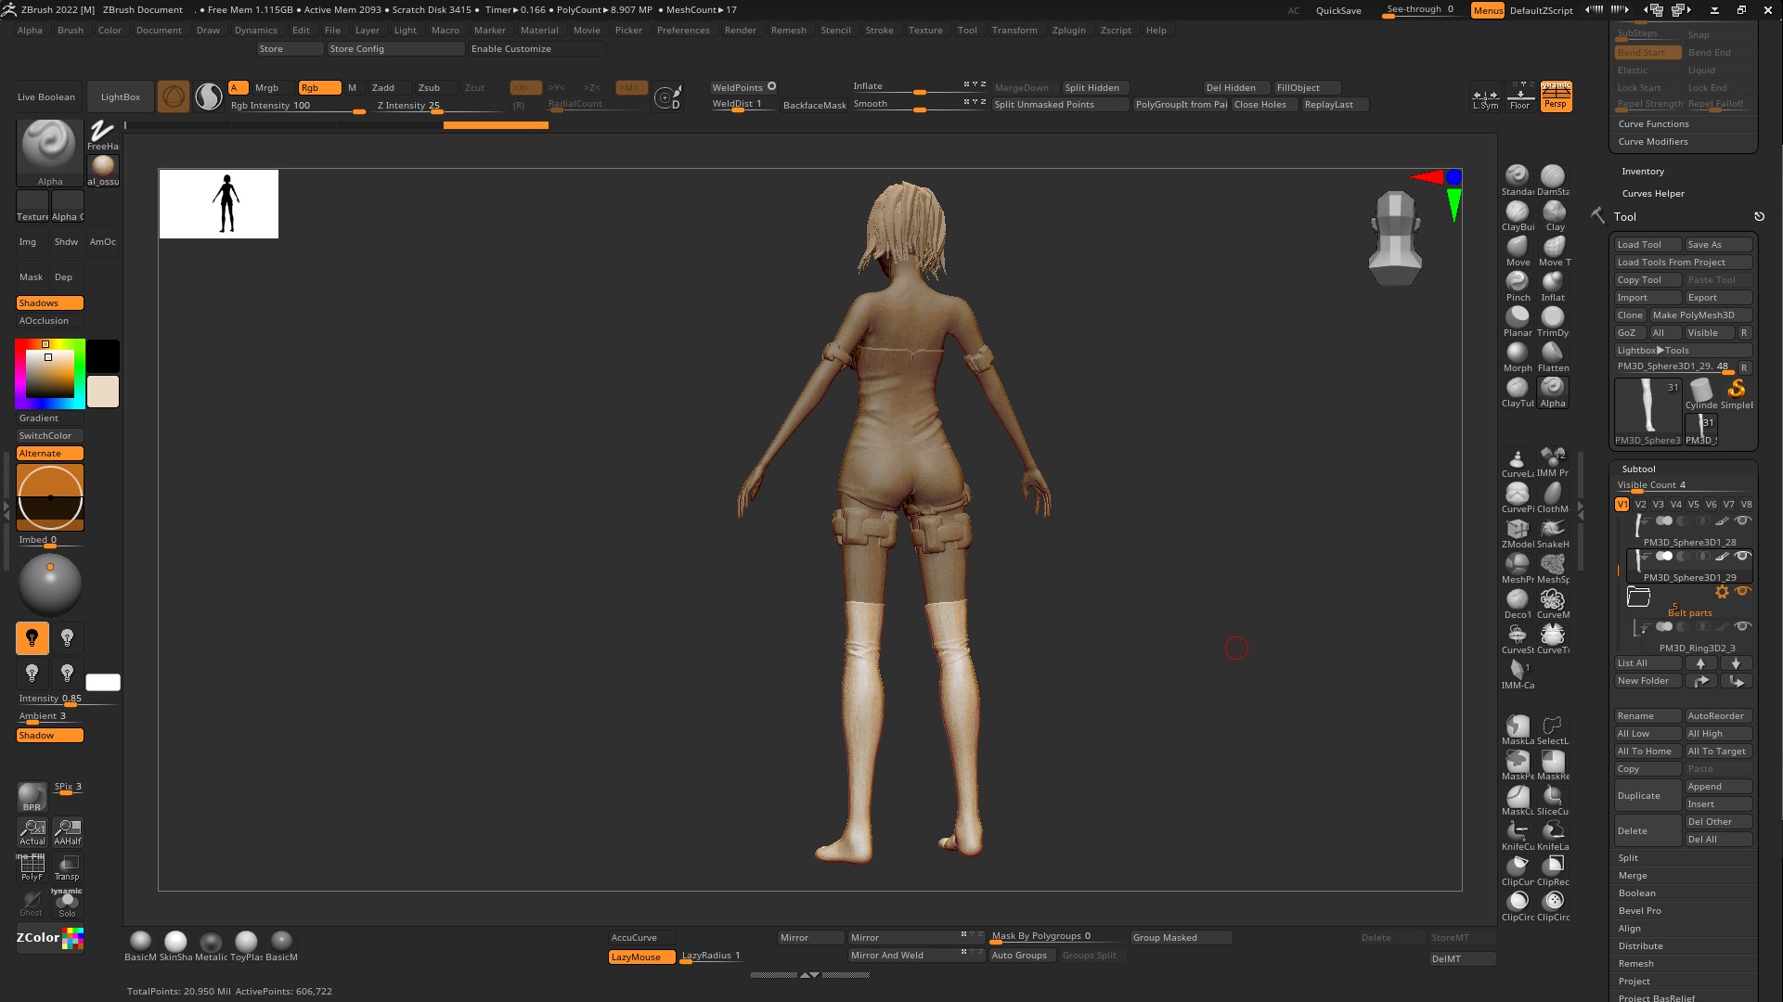Click the main color picker square
The width and height of the screenshot is (1783, 1002).
tap(49, 374)
